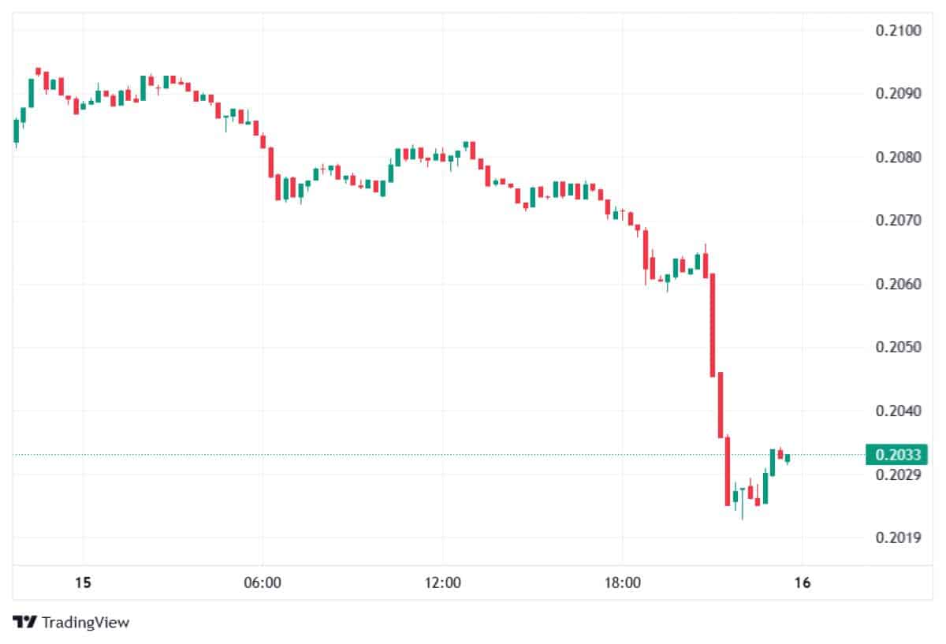Screen dimensions: 946x644
Task: Click the 0.2029 price axis label
Action: pyautogui.click(x=898, y=475)
